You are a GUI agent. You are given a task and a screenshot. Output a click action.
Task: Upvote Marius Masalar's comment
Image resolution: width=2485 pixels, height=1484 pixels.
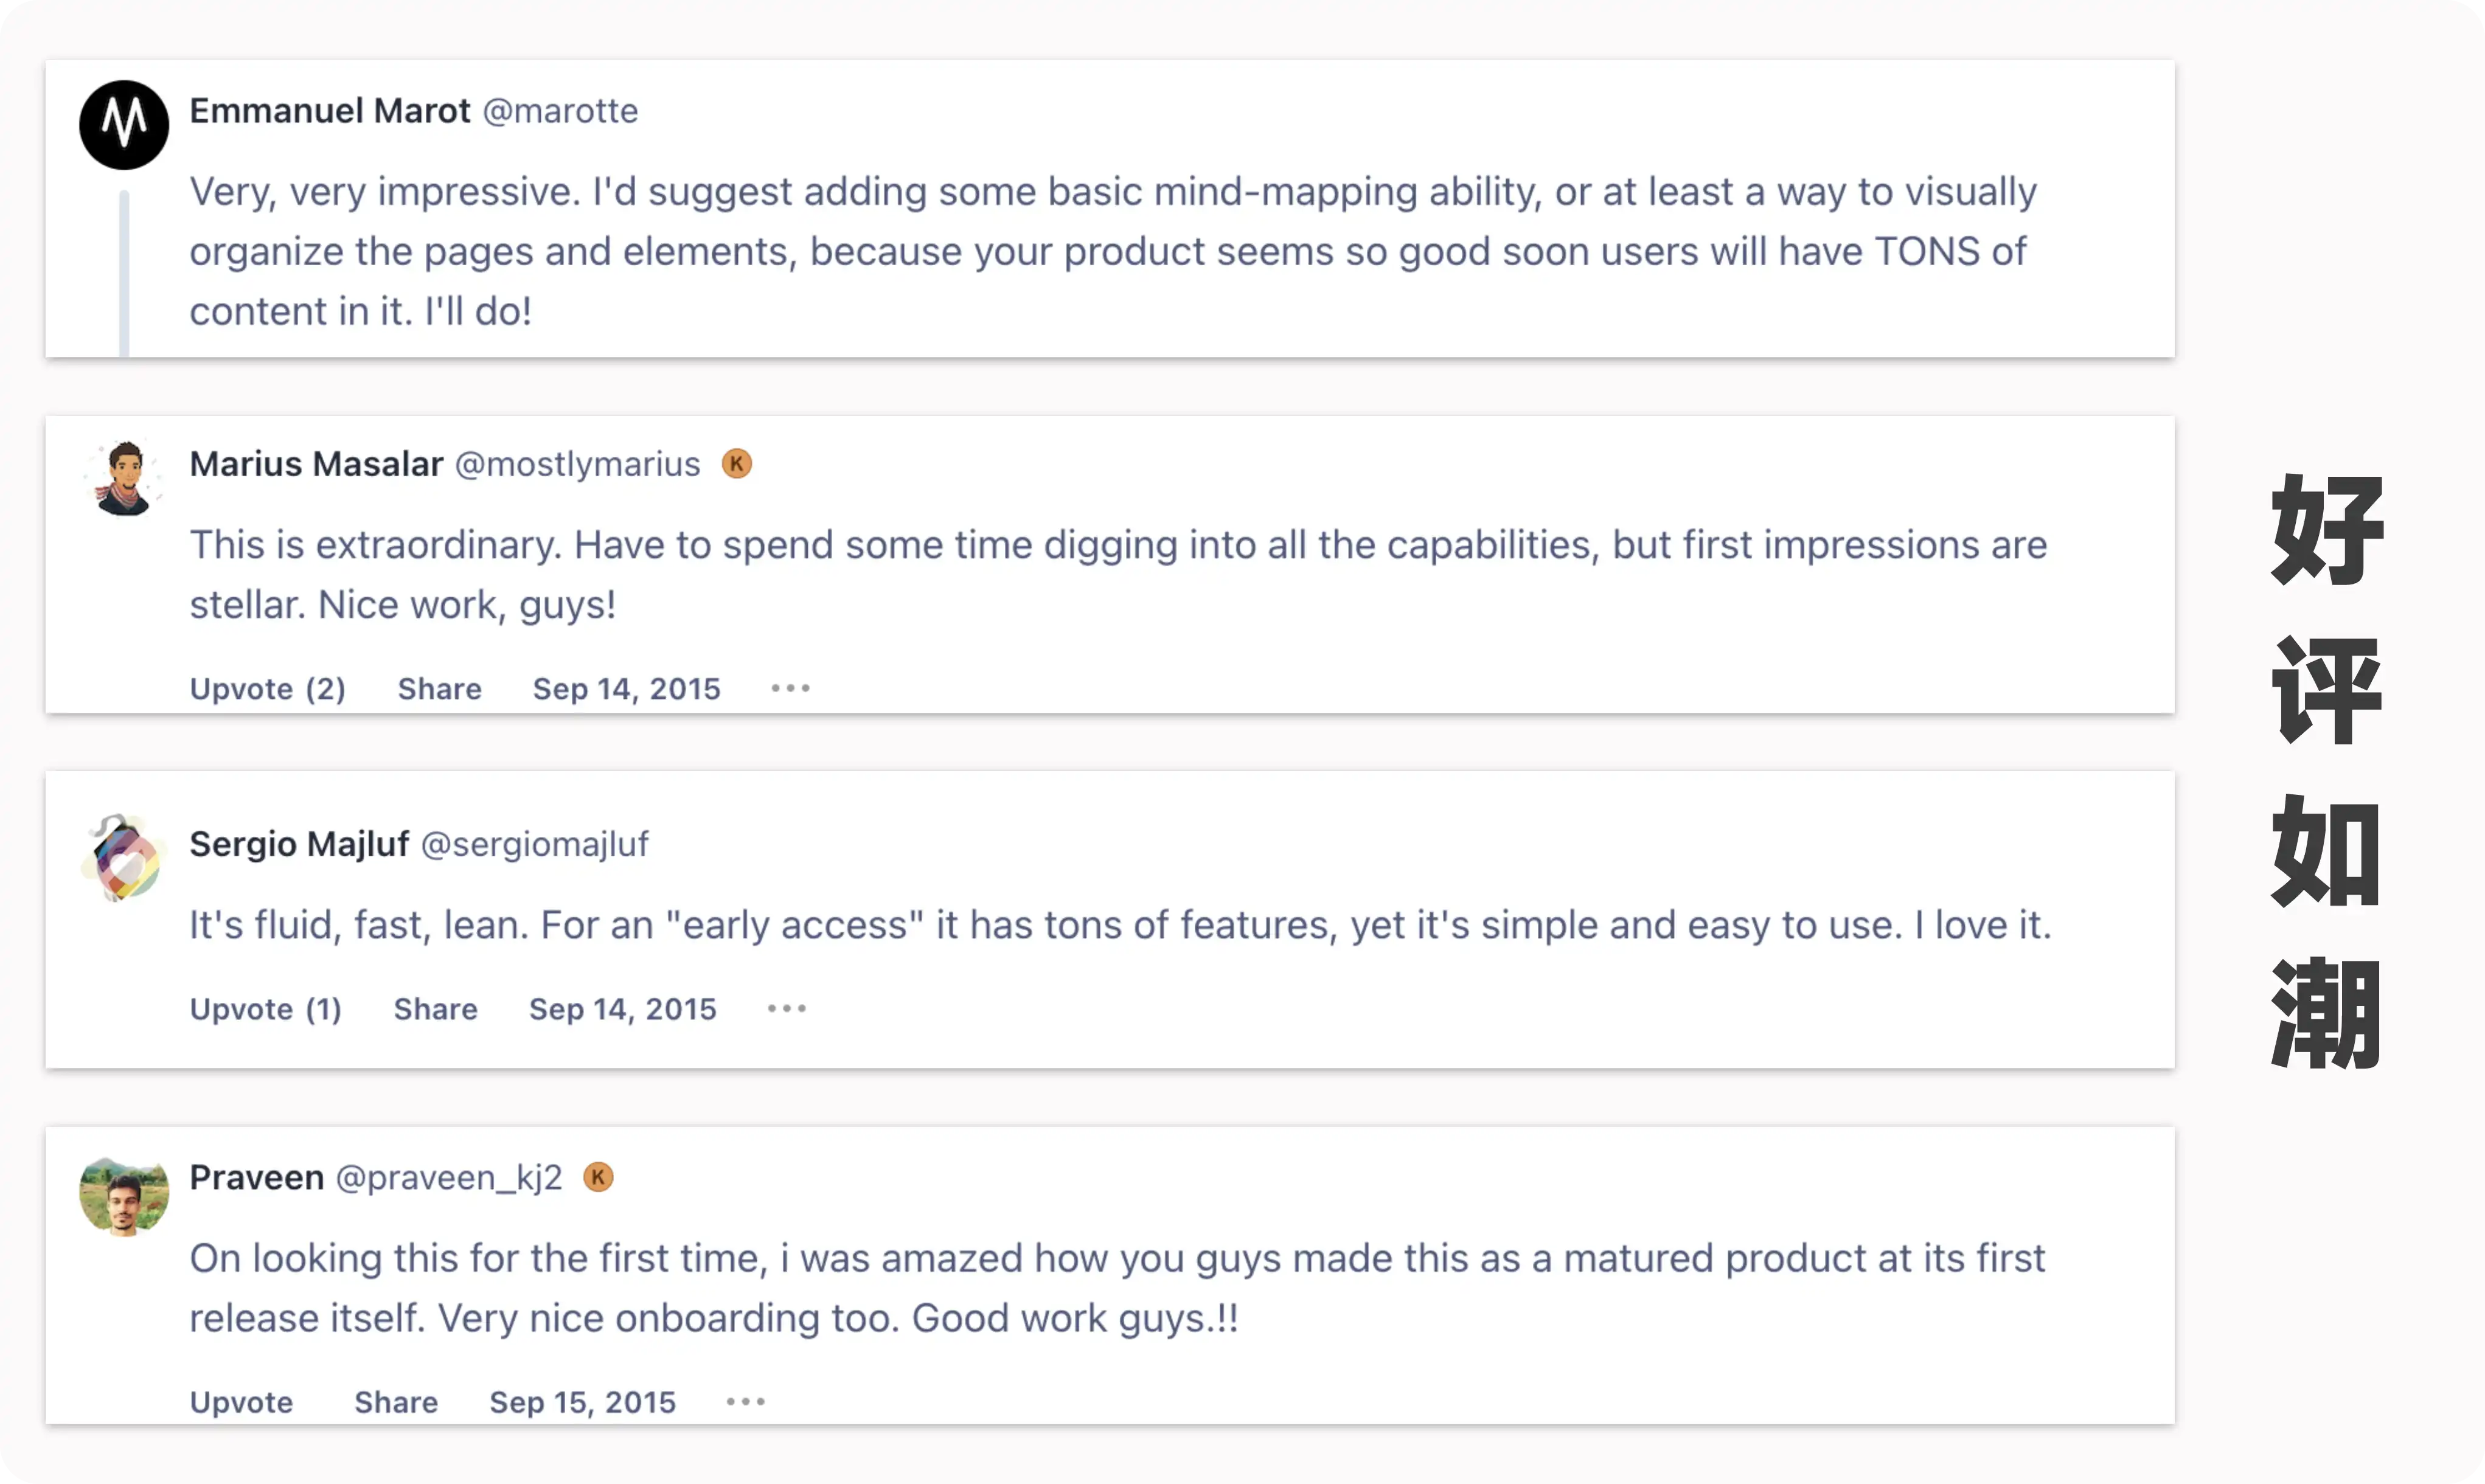click(267, 689)
